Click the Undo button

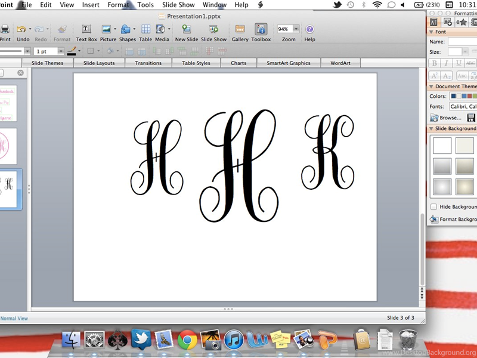(21, 29)
